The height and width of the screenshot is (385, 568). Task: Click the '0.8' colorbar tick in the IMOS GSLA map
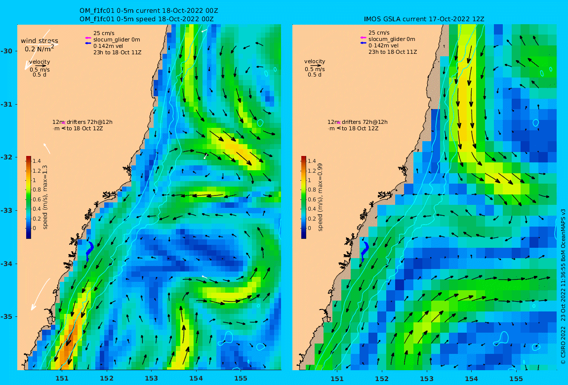pyautogui.click(x=312, y=190)
